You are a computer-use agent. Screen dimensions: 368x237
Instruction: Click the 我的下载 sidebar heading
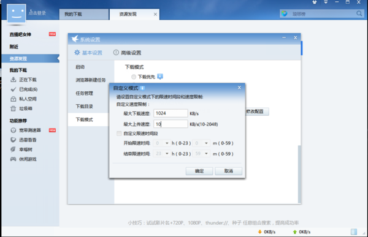pyautogui.click(x=18, y=70)
